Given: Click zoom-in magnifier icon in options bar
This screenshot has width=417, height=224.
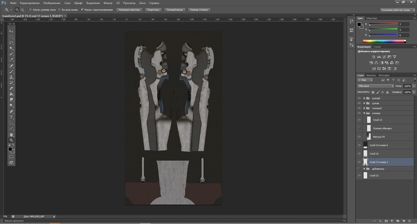Looking at the screenshot, I should pos(17,9).
